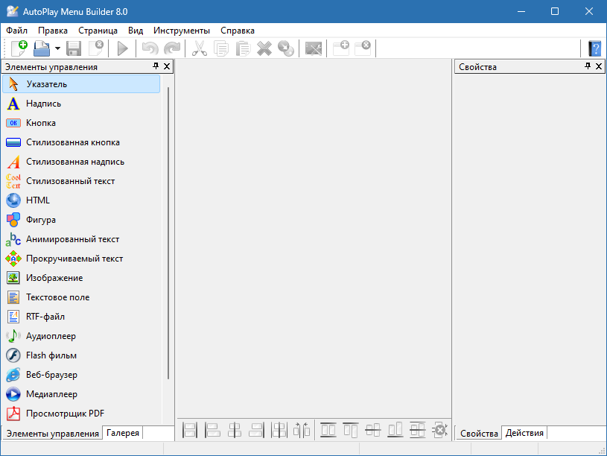Open help with the question mark icon
The width and height of the screenshot is (607, 456).
click(x=594, y=48)
